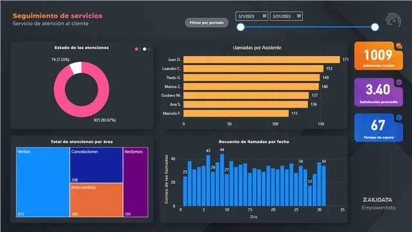Click 'Servicio de atención al cliente' subtitle
The height and width of the screenshot is (232, 412).
[x=50, y=23]
